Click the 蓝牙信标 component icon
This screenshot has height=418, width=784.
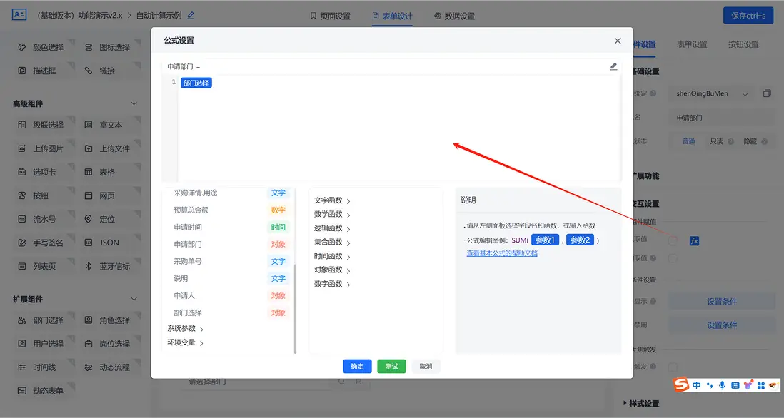pyautogui.click(x=89, y=266)
